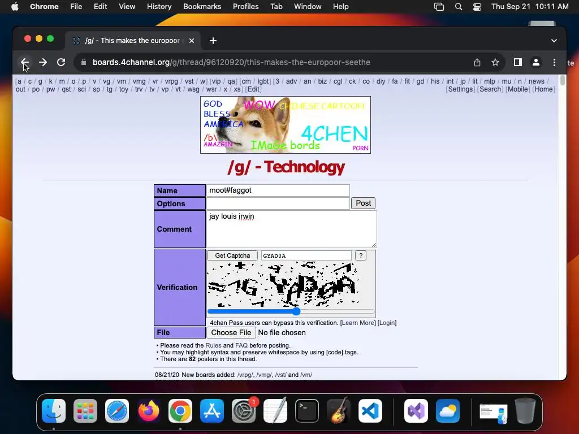Viewport: 579px width, 434px height.
Task: Open the /vrpg/ link in the news line
Action: (x=245, y=375)
